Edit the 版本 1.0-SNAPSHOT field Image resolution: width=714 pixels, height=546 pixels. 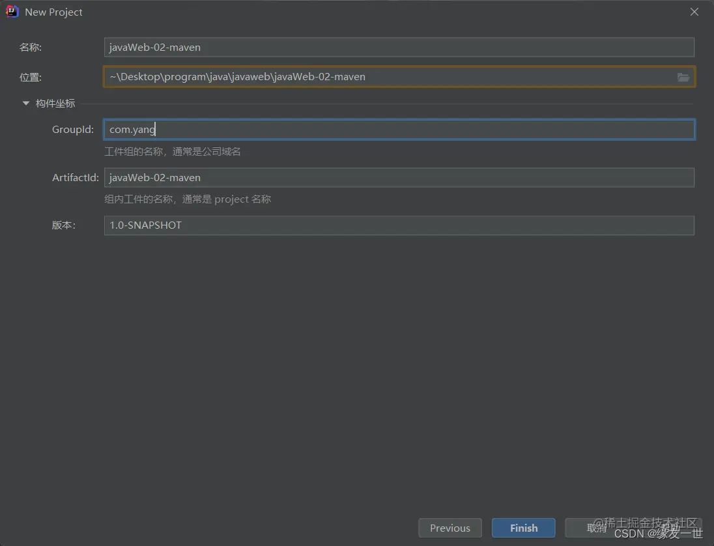click(399, 225)
